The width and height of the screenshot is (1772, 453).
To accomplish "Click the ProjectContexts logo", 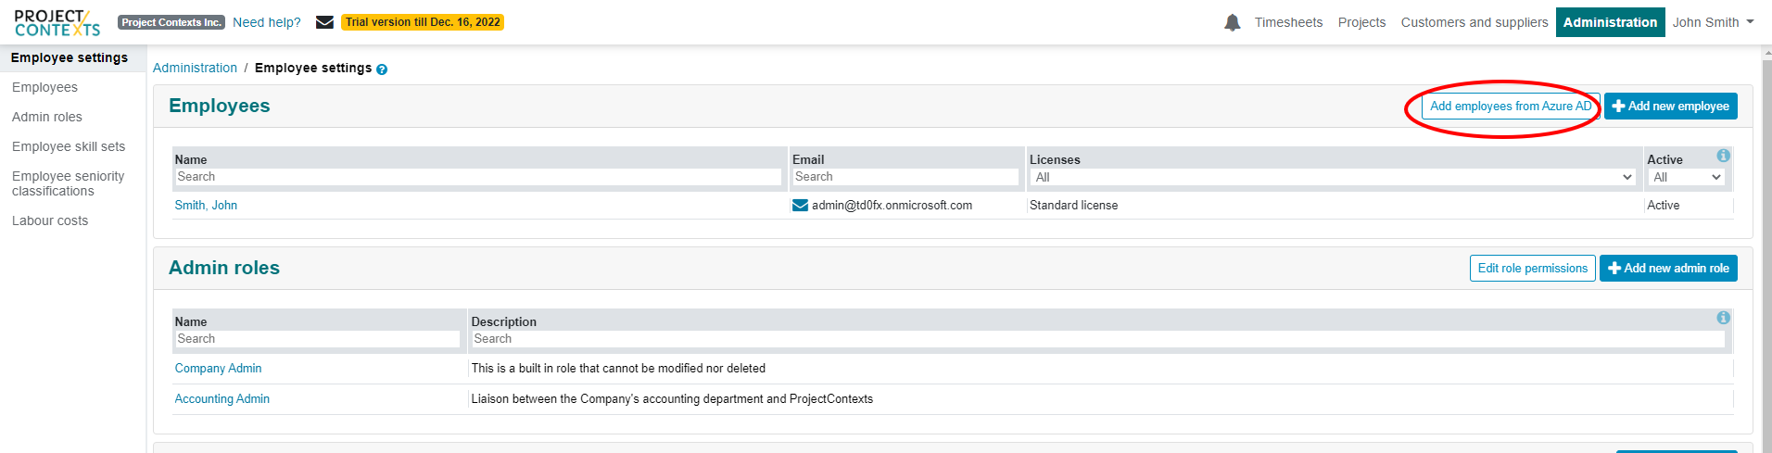I will click(x=57, y=22).
